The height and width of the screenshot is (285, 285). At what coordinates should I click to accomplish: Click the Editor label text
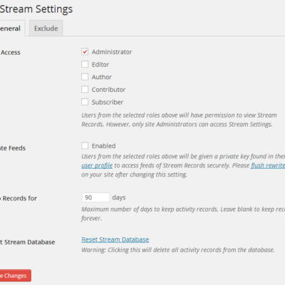pyautogui.click(x=100, y=64)
